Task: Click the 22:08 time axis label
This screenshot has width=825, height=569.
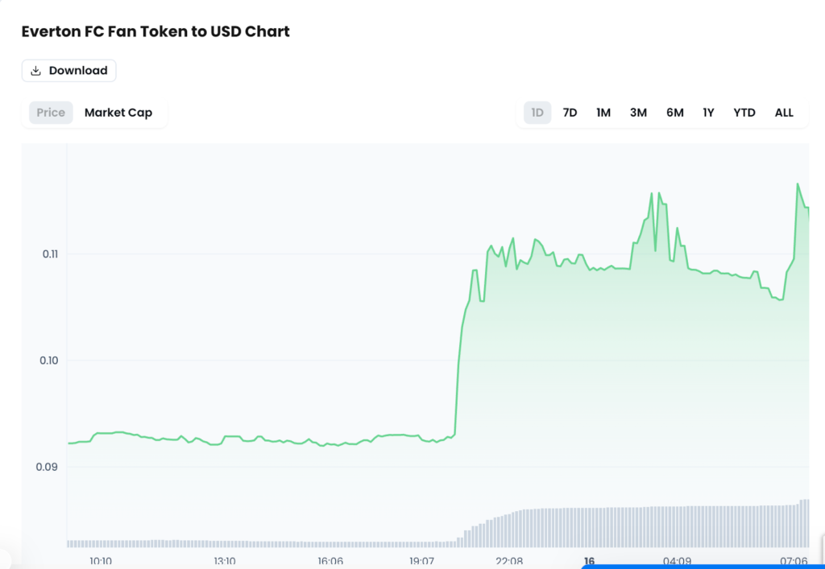Action: 509,561
